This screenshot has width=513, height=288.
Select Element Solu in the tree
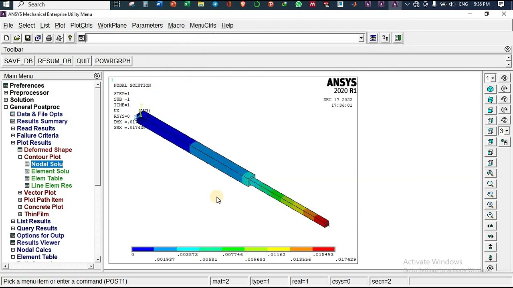click(x=50, y=171)
